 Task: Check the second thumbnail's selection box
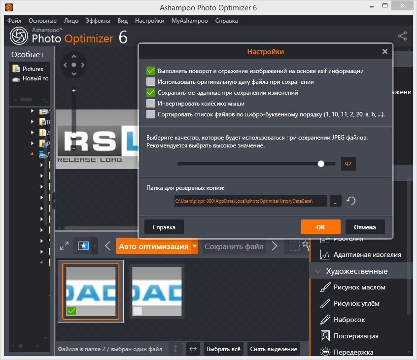point(137,311)
